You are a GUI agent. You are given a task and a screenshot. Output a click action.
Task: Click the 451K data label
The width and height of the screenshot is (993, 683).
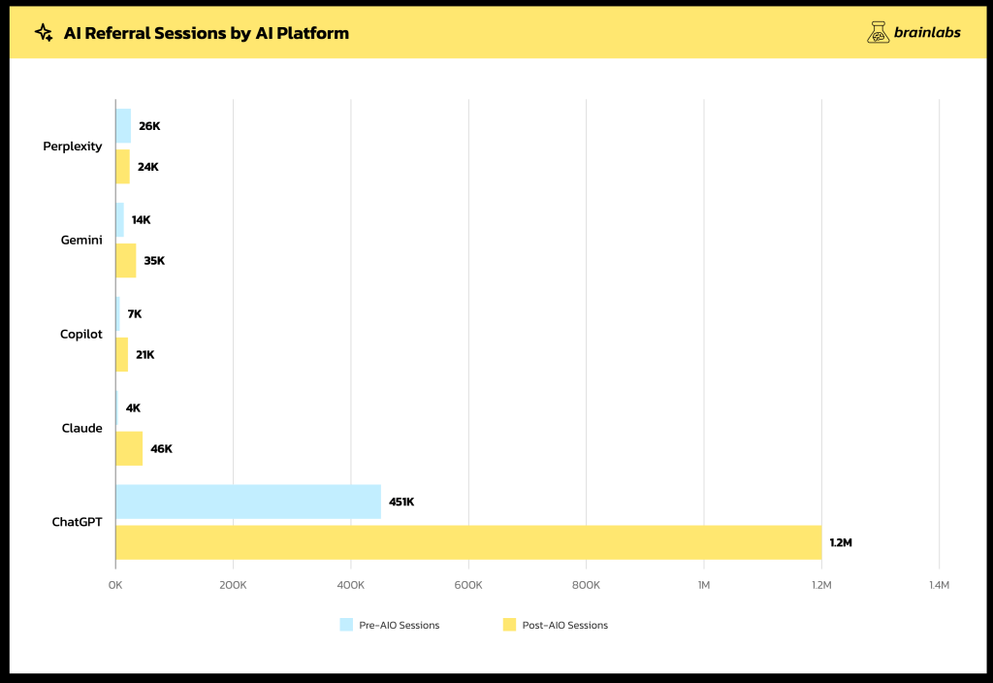tap(401, 502)
